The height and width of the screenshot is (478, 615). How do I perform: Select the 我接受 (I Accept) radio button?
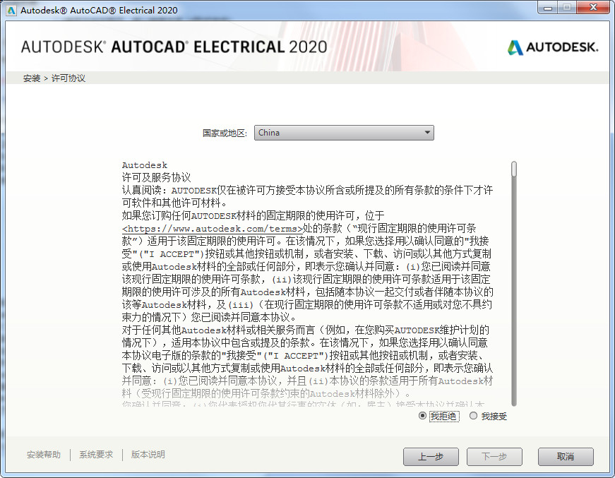[x=474, y=417]
